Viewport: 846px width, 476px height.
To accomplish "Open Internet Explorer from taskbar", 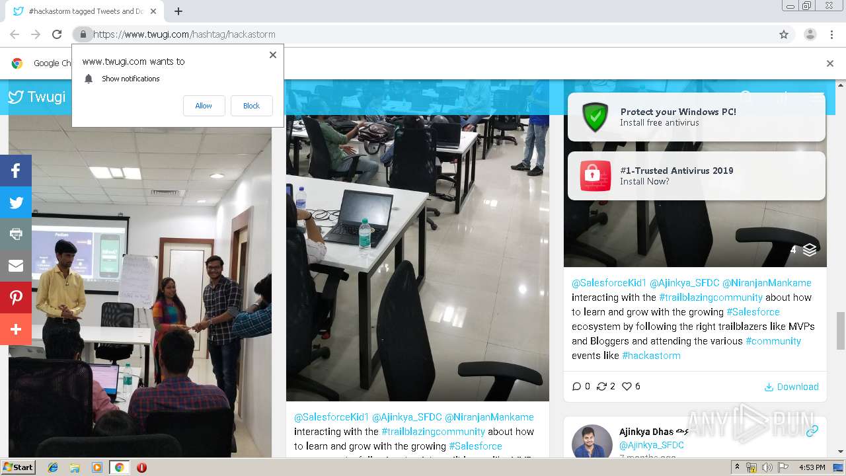I will point(54,467).
